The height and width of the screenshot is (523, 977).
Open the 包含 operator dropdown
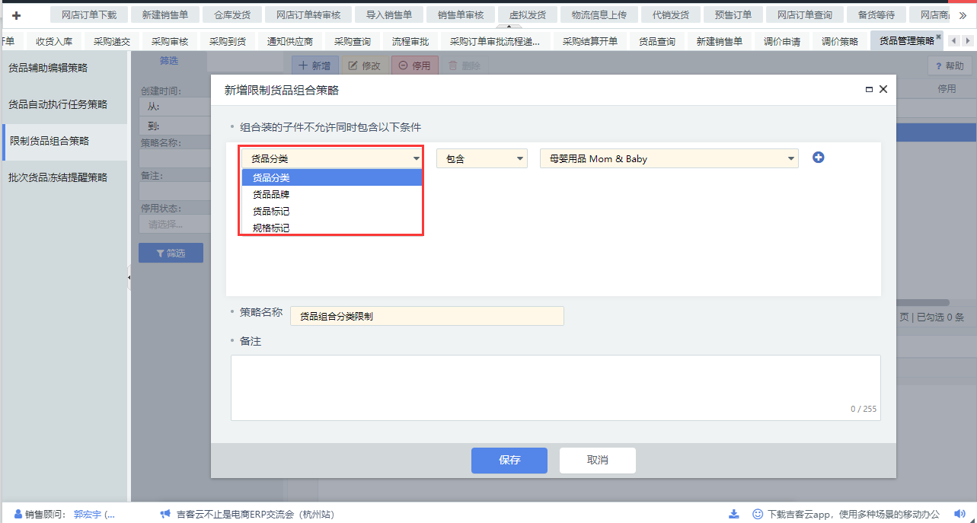(481, 158)
